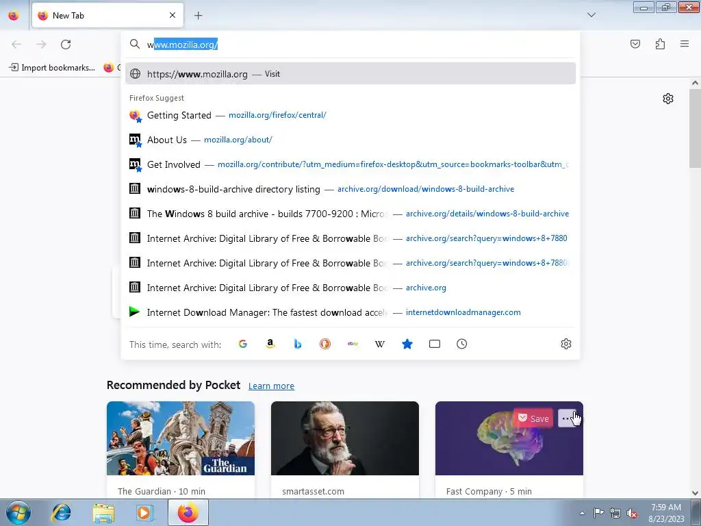Open About Us mozilla.org suggestion
Screen dimensions: 701x526
point(350,140)
